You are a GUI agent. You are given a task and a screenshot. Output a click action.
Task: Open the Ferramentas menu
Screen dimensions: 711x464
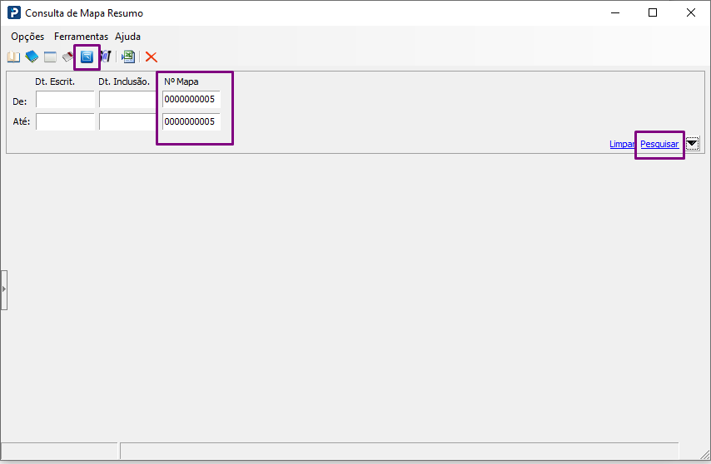(81, 37)
